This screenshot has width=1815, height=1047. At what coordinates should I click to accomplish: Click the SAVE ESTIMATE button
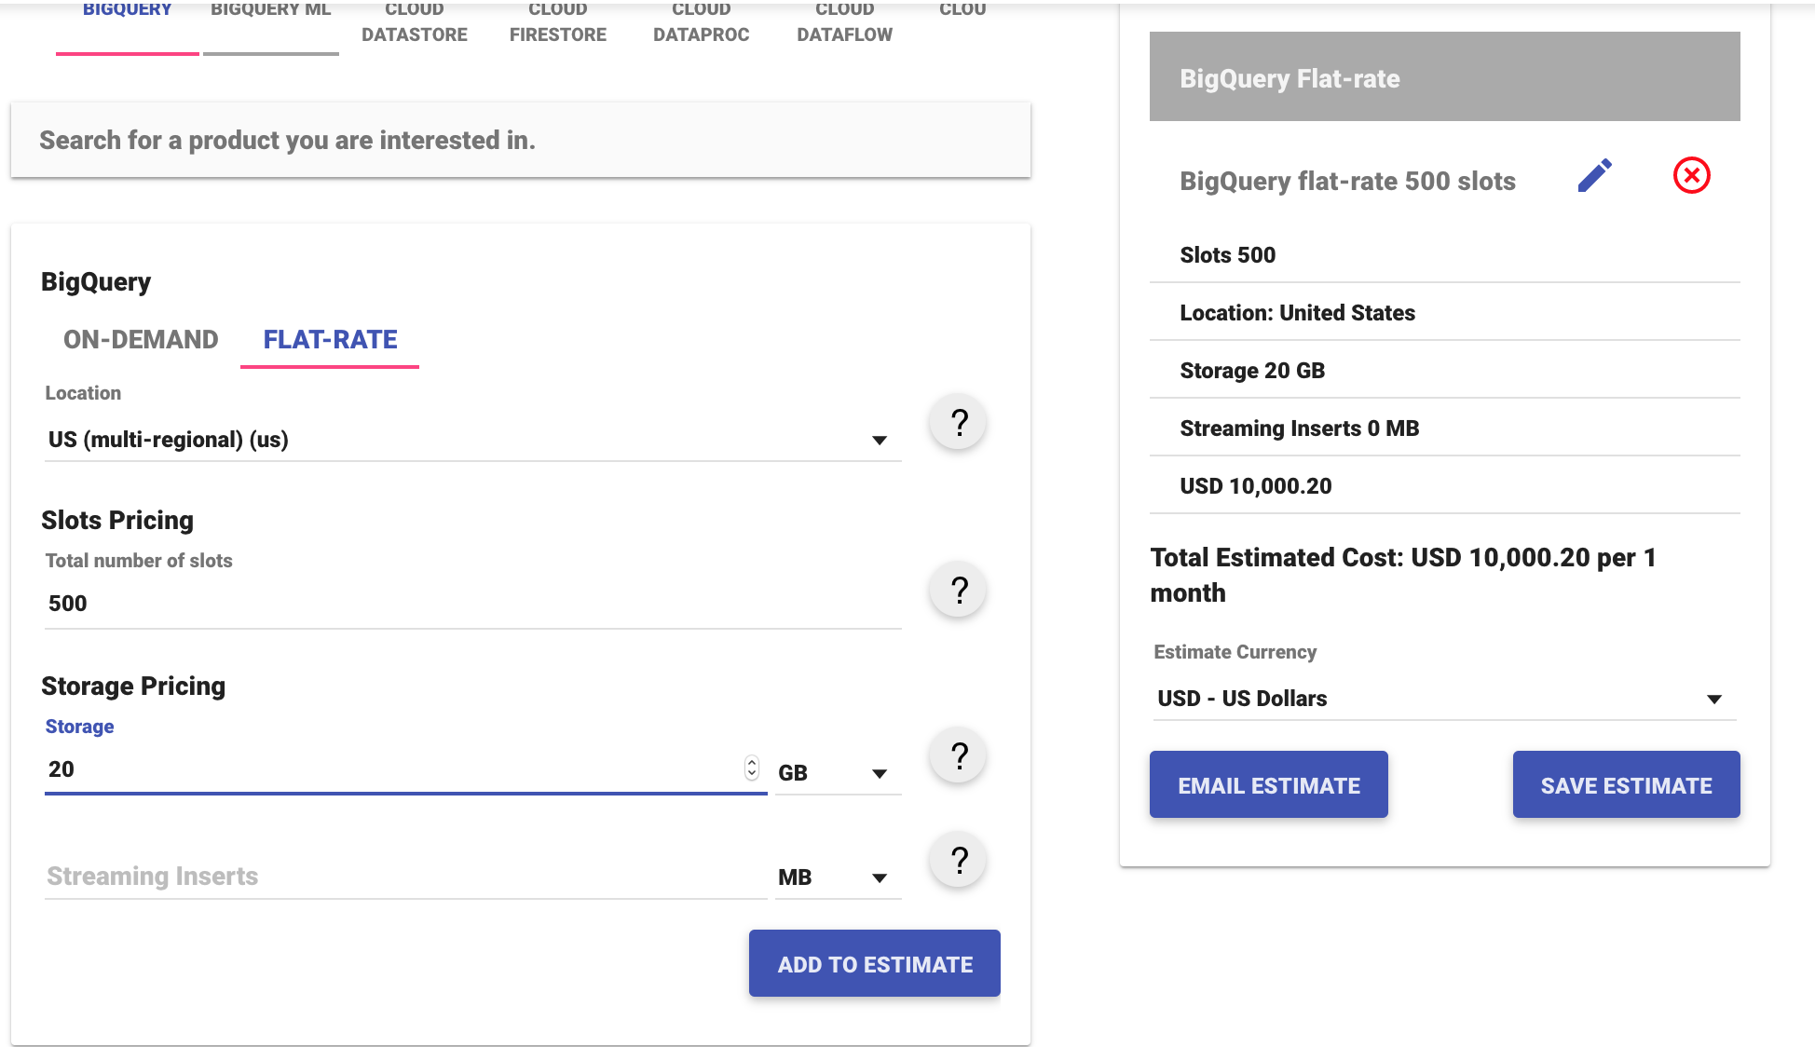click(1627, 784)
